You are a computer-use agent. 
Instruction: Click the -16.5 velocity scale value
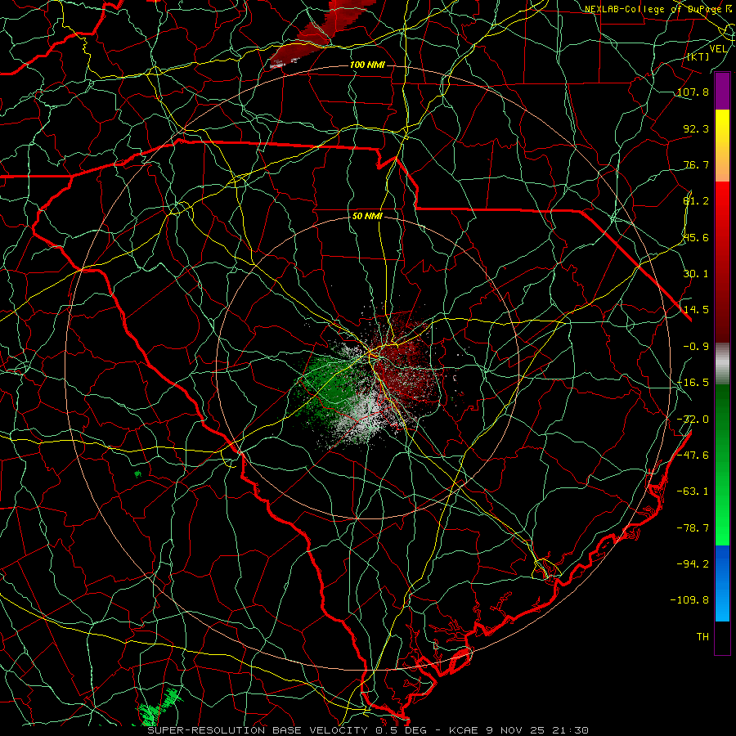[693, 383]
